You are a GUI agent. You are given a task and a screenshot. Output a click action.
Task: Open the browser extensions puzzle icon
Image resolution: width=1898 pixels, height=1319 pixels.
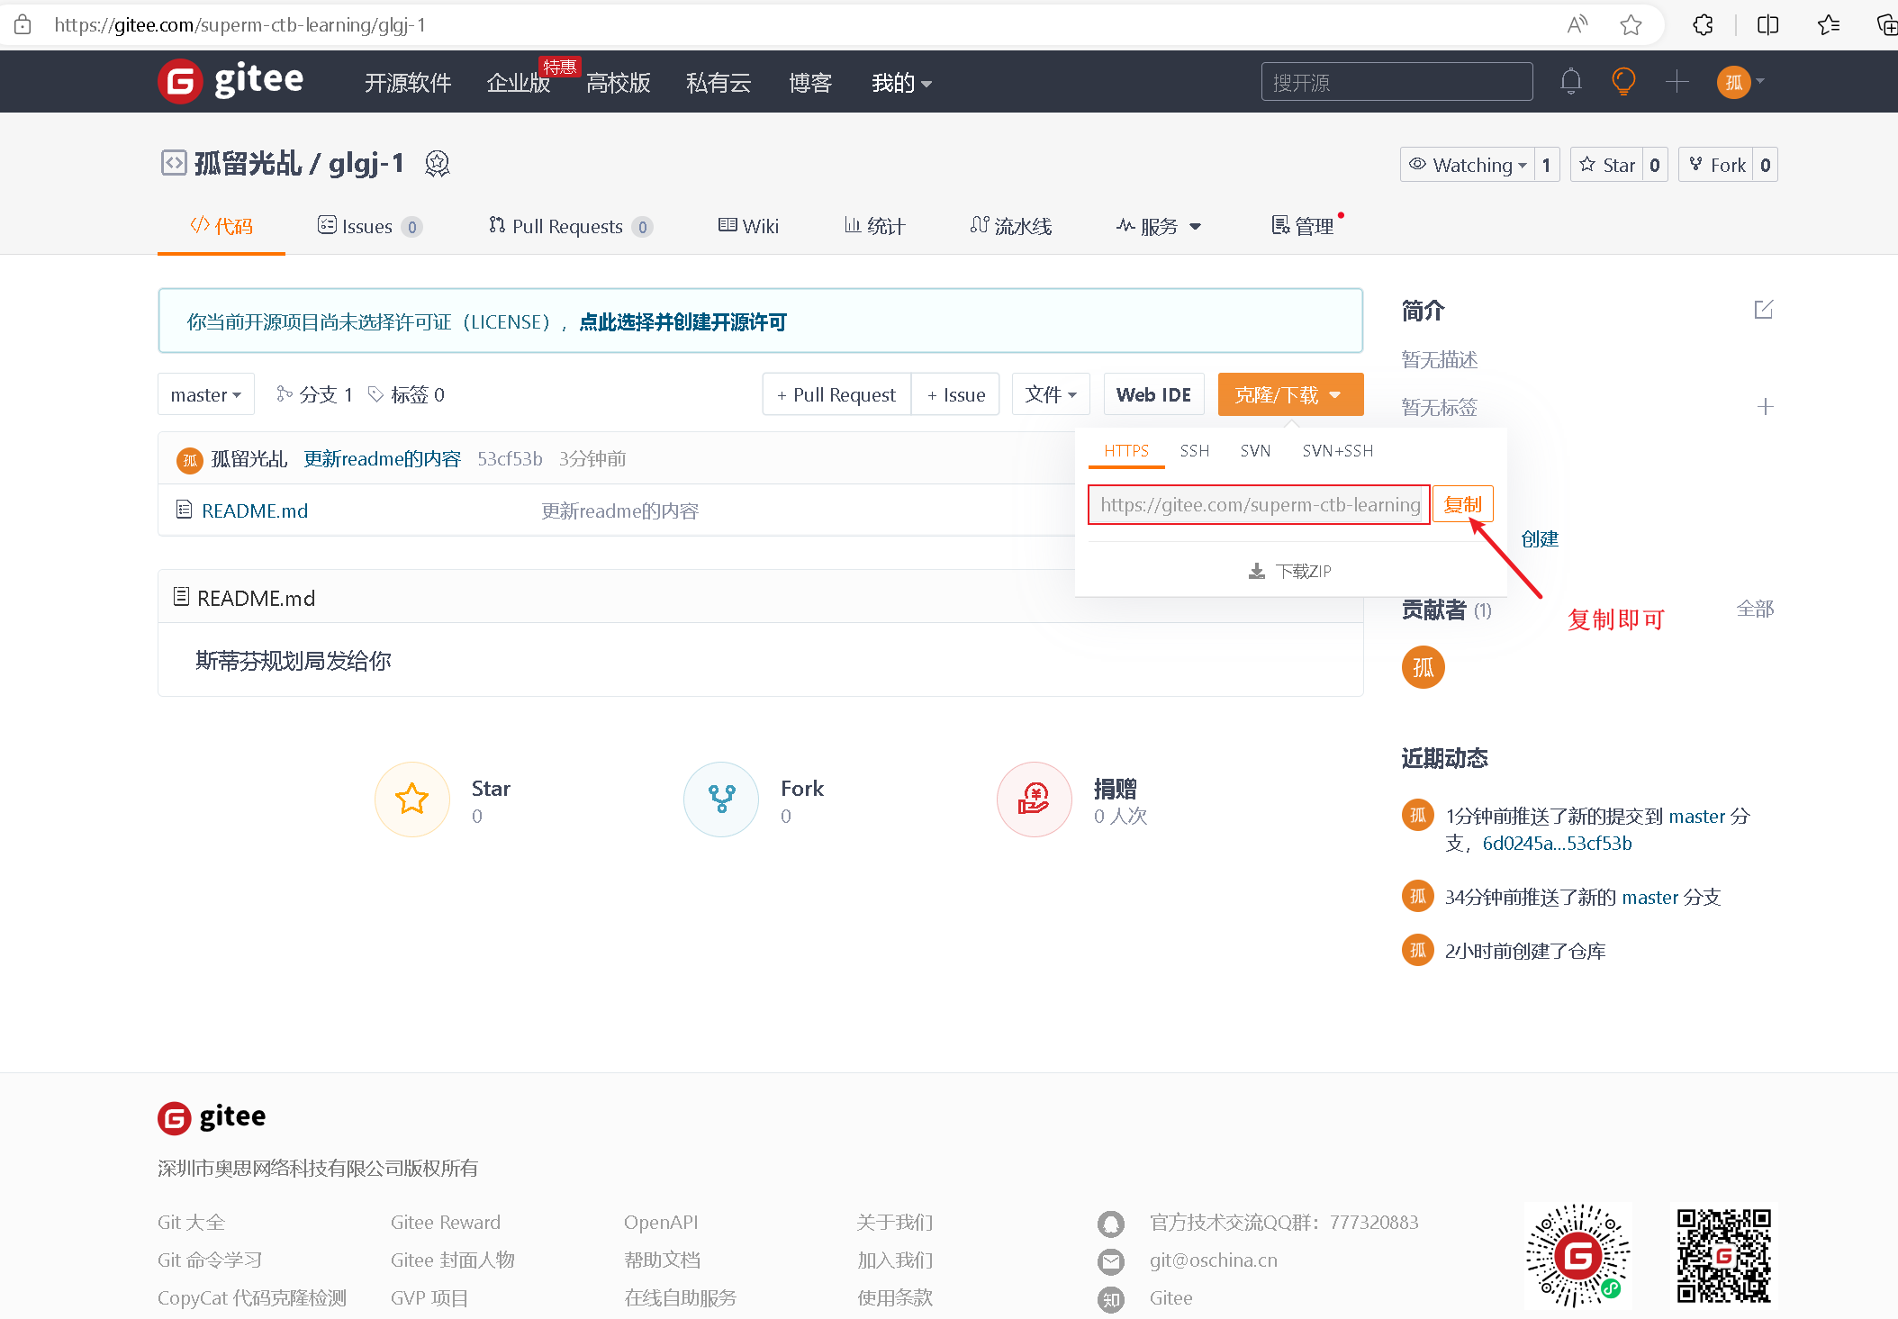click(1703, 25)
